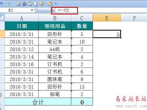
Task: Click quantity cell 5 in column C
Action: [82, 34]
